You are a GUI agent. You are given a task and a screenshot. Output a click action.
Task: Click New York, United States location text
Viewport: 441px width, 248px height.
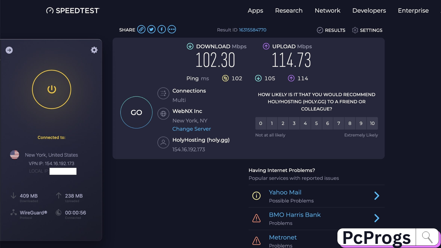[x=52, y=155]
